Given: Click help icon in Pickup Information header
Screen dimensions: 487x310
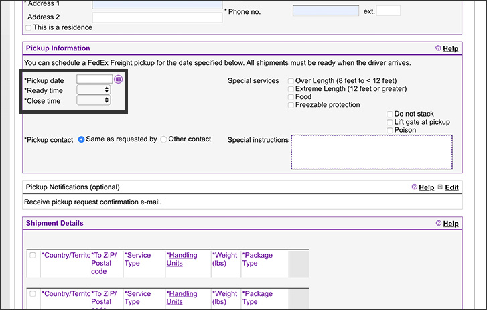Looking at the screenshot, I should (x=438, y=48).
